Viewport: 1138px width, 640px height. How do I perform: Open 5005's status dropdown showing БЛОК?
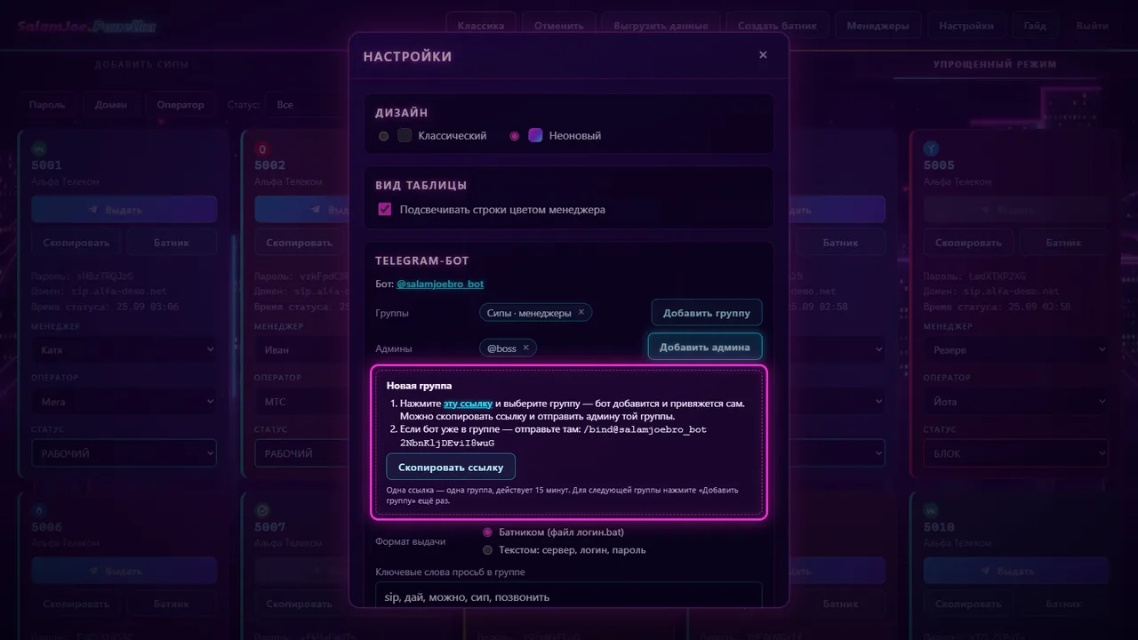(x=1016, y=453)
